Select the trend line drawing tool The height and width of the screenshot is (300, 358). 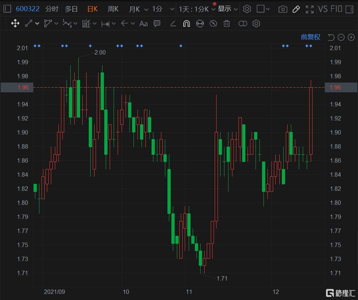tap(29, 23)
